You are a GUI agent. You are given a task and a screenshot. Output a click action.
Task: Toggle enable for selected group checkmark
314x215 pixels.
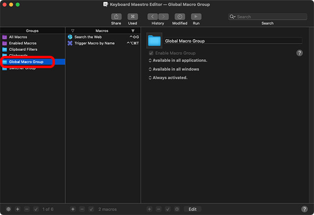click(x=36, y=209)
